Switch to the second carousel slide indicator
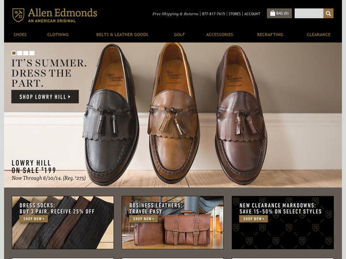 click(x=20, y=53)
